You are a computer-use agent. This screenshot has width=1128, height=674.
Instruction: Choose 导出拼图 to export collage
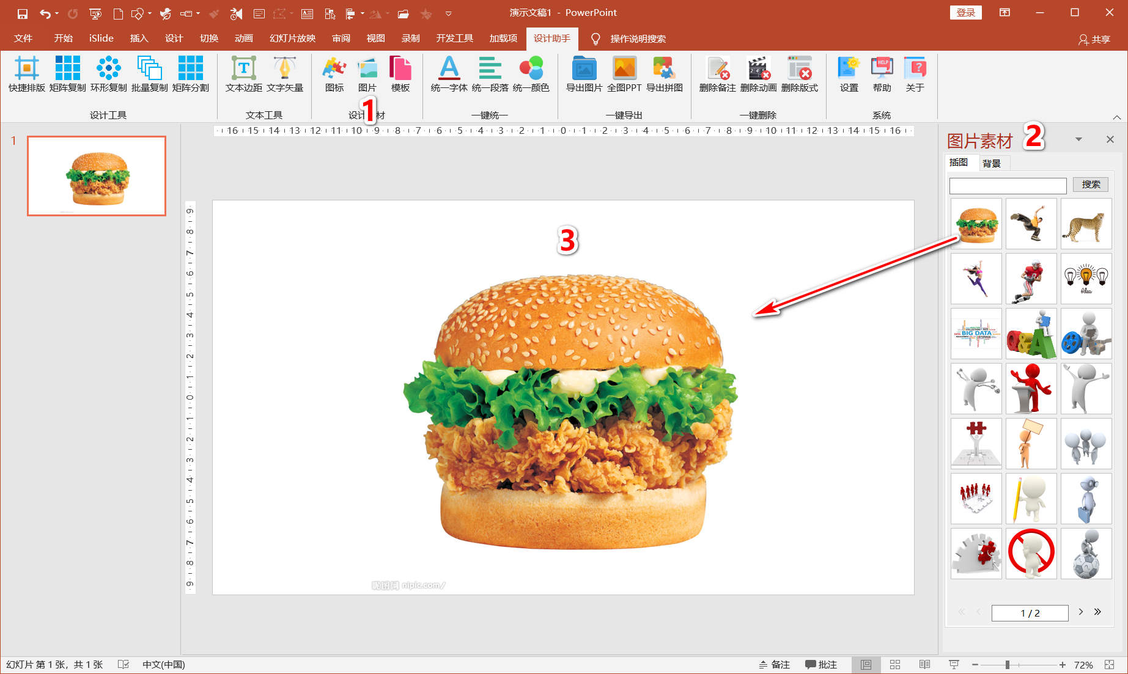coord(665,74)
